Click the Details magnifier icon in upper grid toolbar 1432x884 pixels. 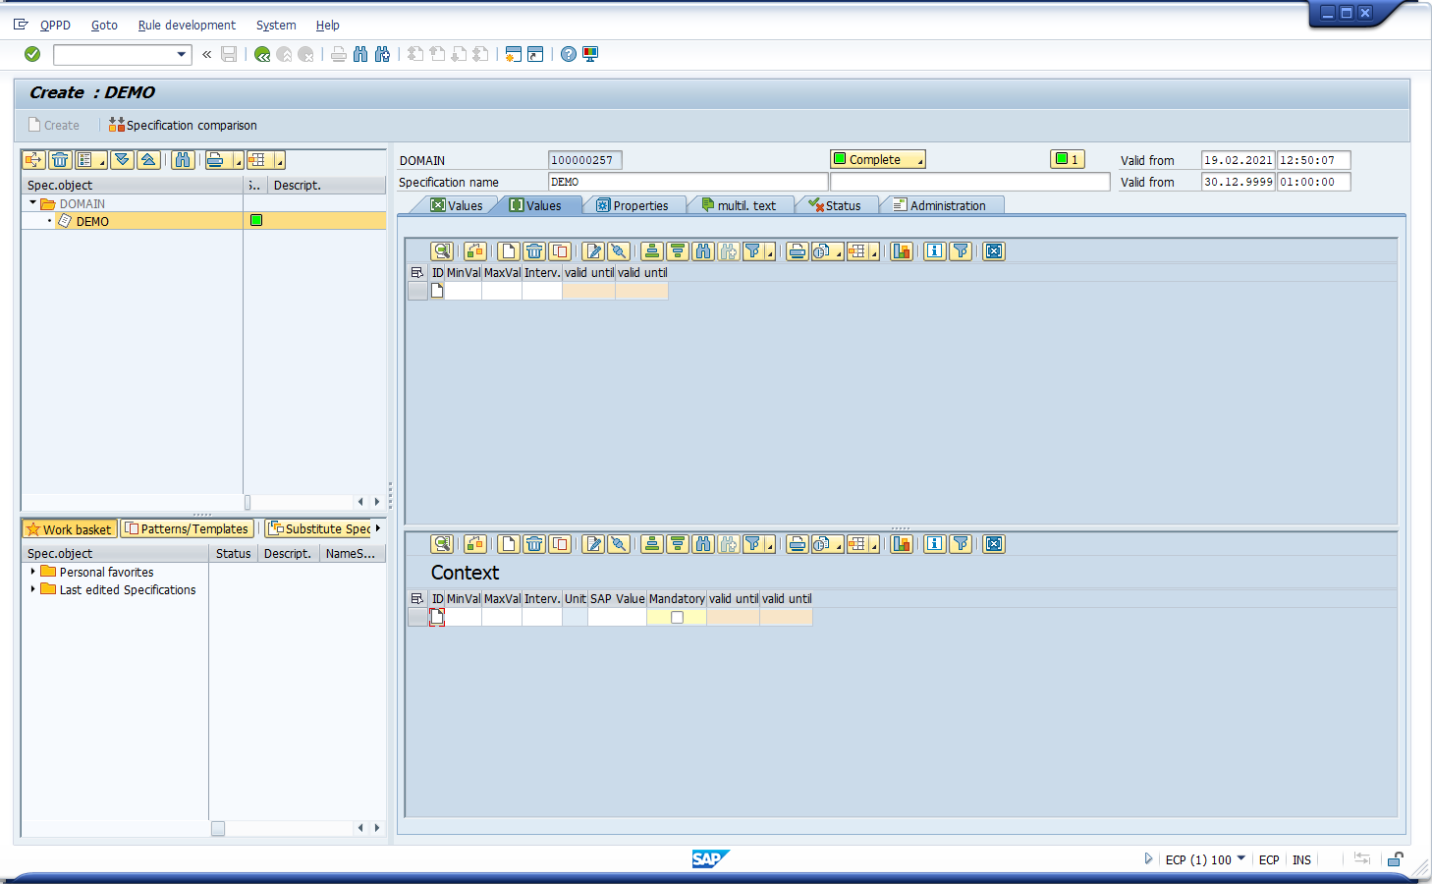pos(442,251)
